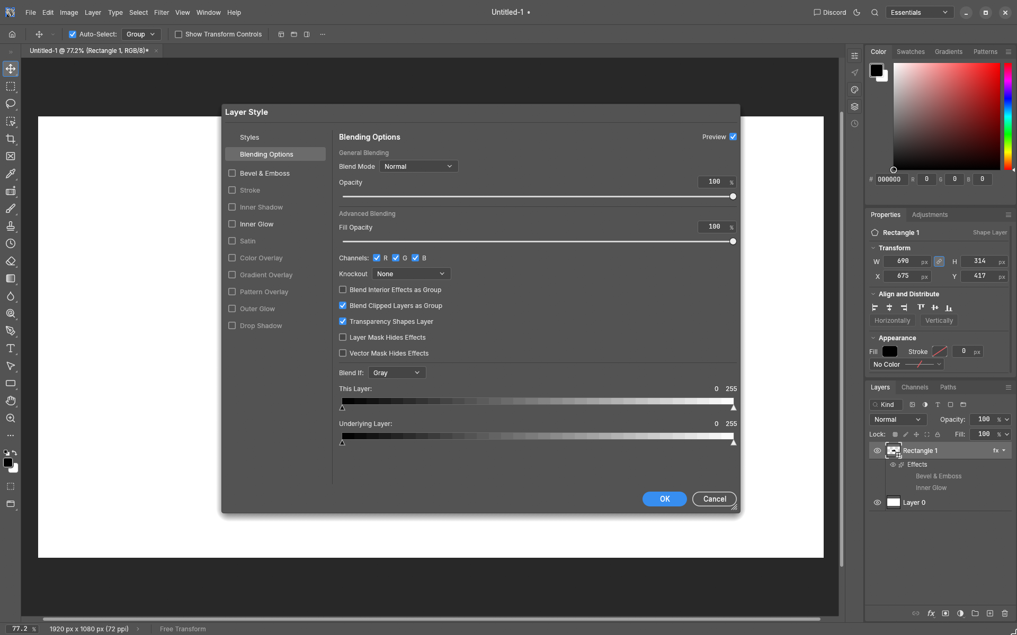Open the Layer menu
The height and width of the screenshot is (635, 1017).
(x=93, y=13)
